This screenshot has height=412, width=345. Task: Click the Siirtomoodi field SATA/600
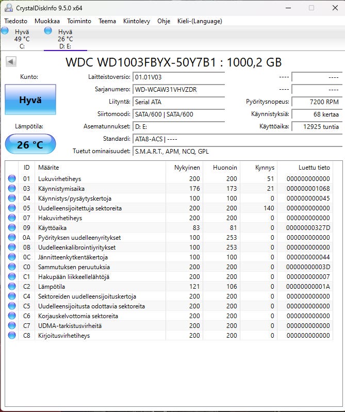pyautogui.click(x=178, y=114)
